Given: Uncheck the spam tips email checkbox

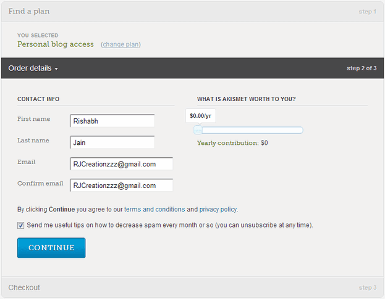Looking at the screenshot, I should point(21,225).
